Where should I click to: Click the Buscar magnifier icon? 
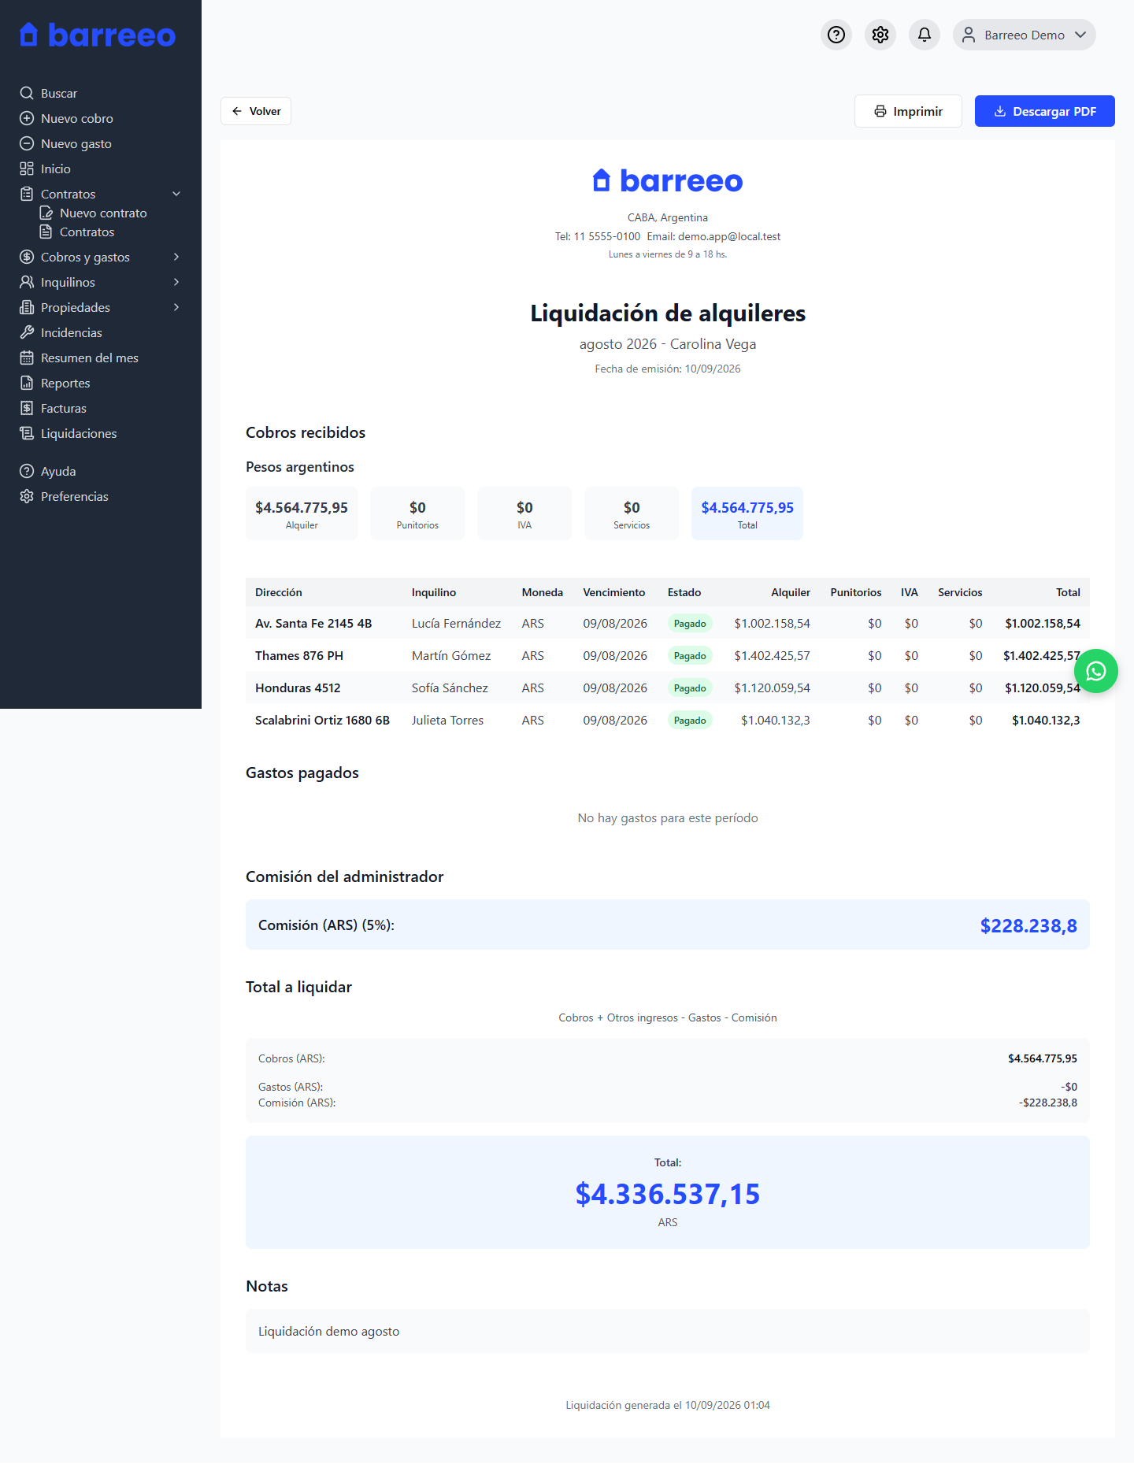click(x=27, y=93)
